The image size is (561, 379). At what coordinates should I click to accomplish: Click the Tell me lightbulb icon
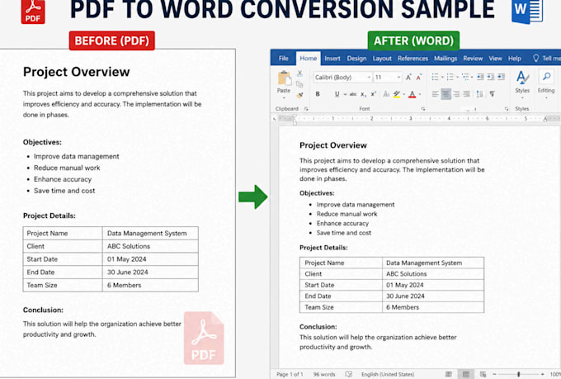pyautogui.click(x=535, y=58)
